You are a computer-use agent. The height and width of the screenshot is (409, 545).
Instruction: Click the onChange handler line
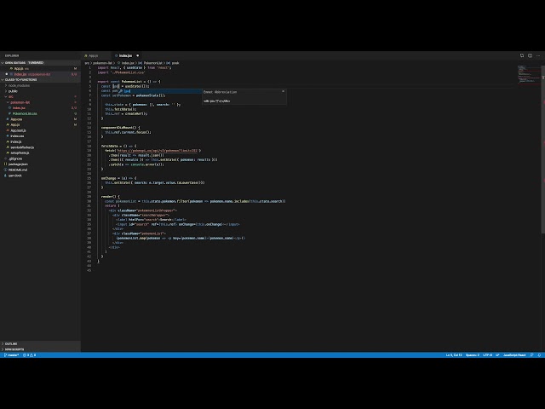(x=119, y=178)
